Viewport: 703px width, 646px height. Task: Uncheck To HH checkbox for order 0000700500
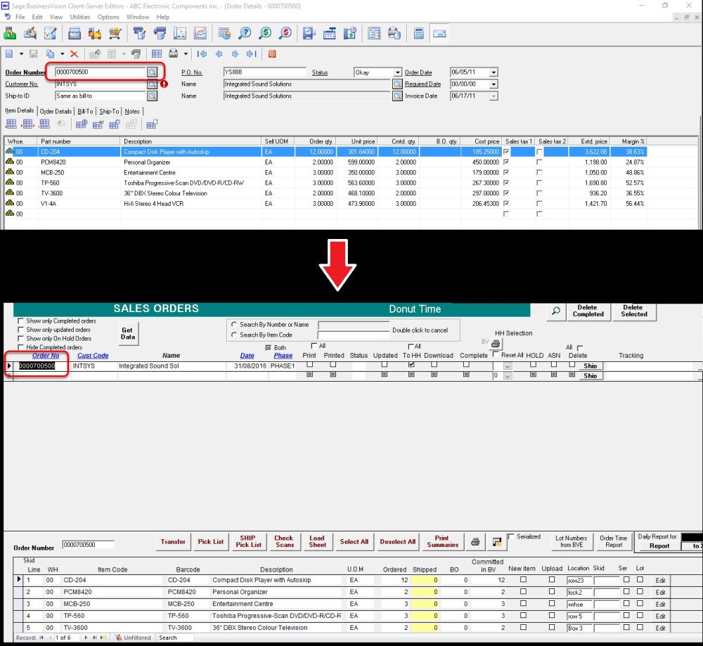[x=411, y=364]
